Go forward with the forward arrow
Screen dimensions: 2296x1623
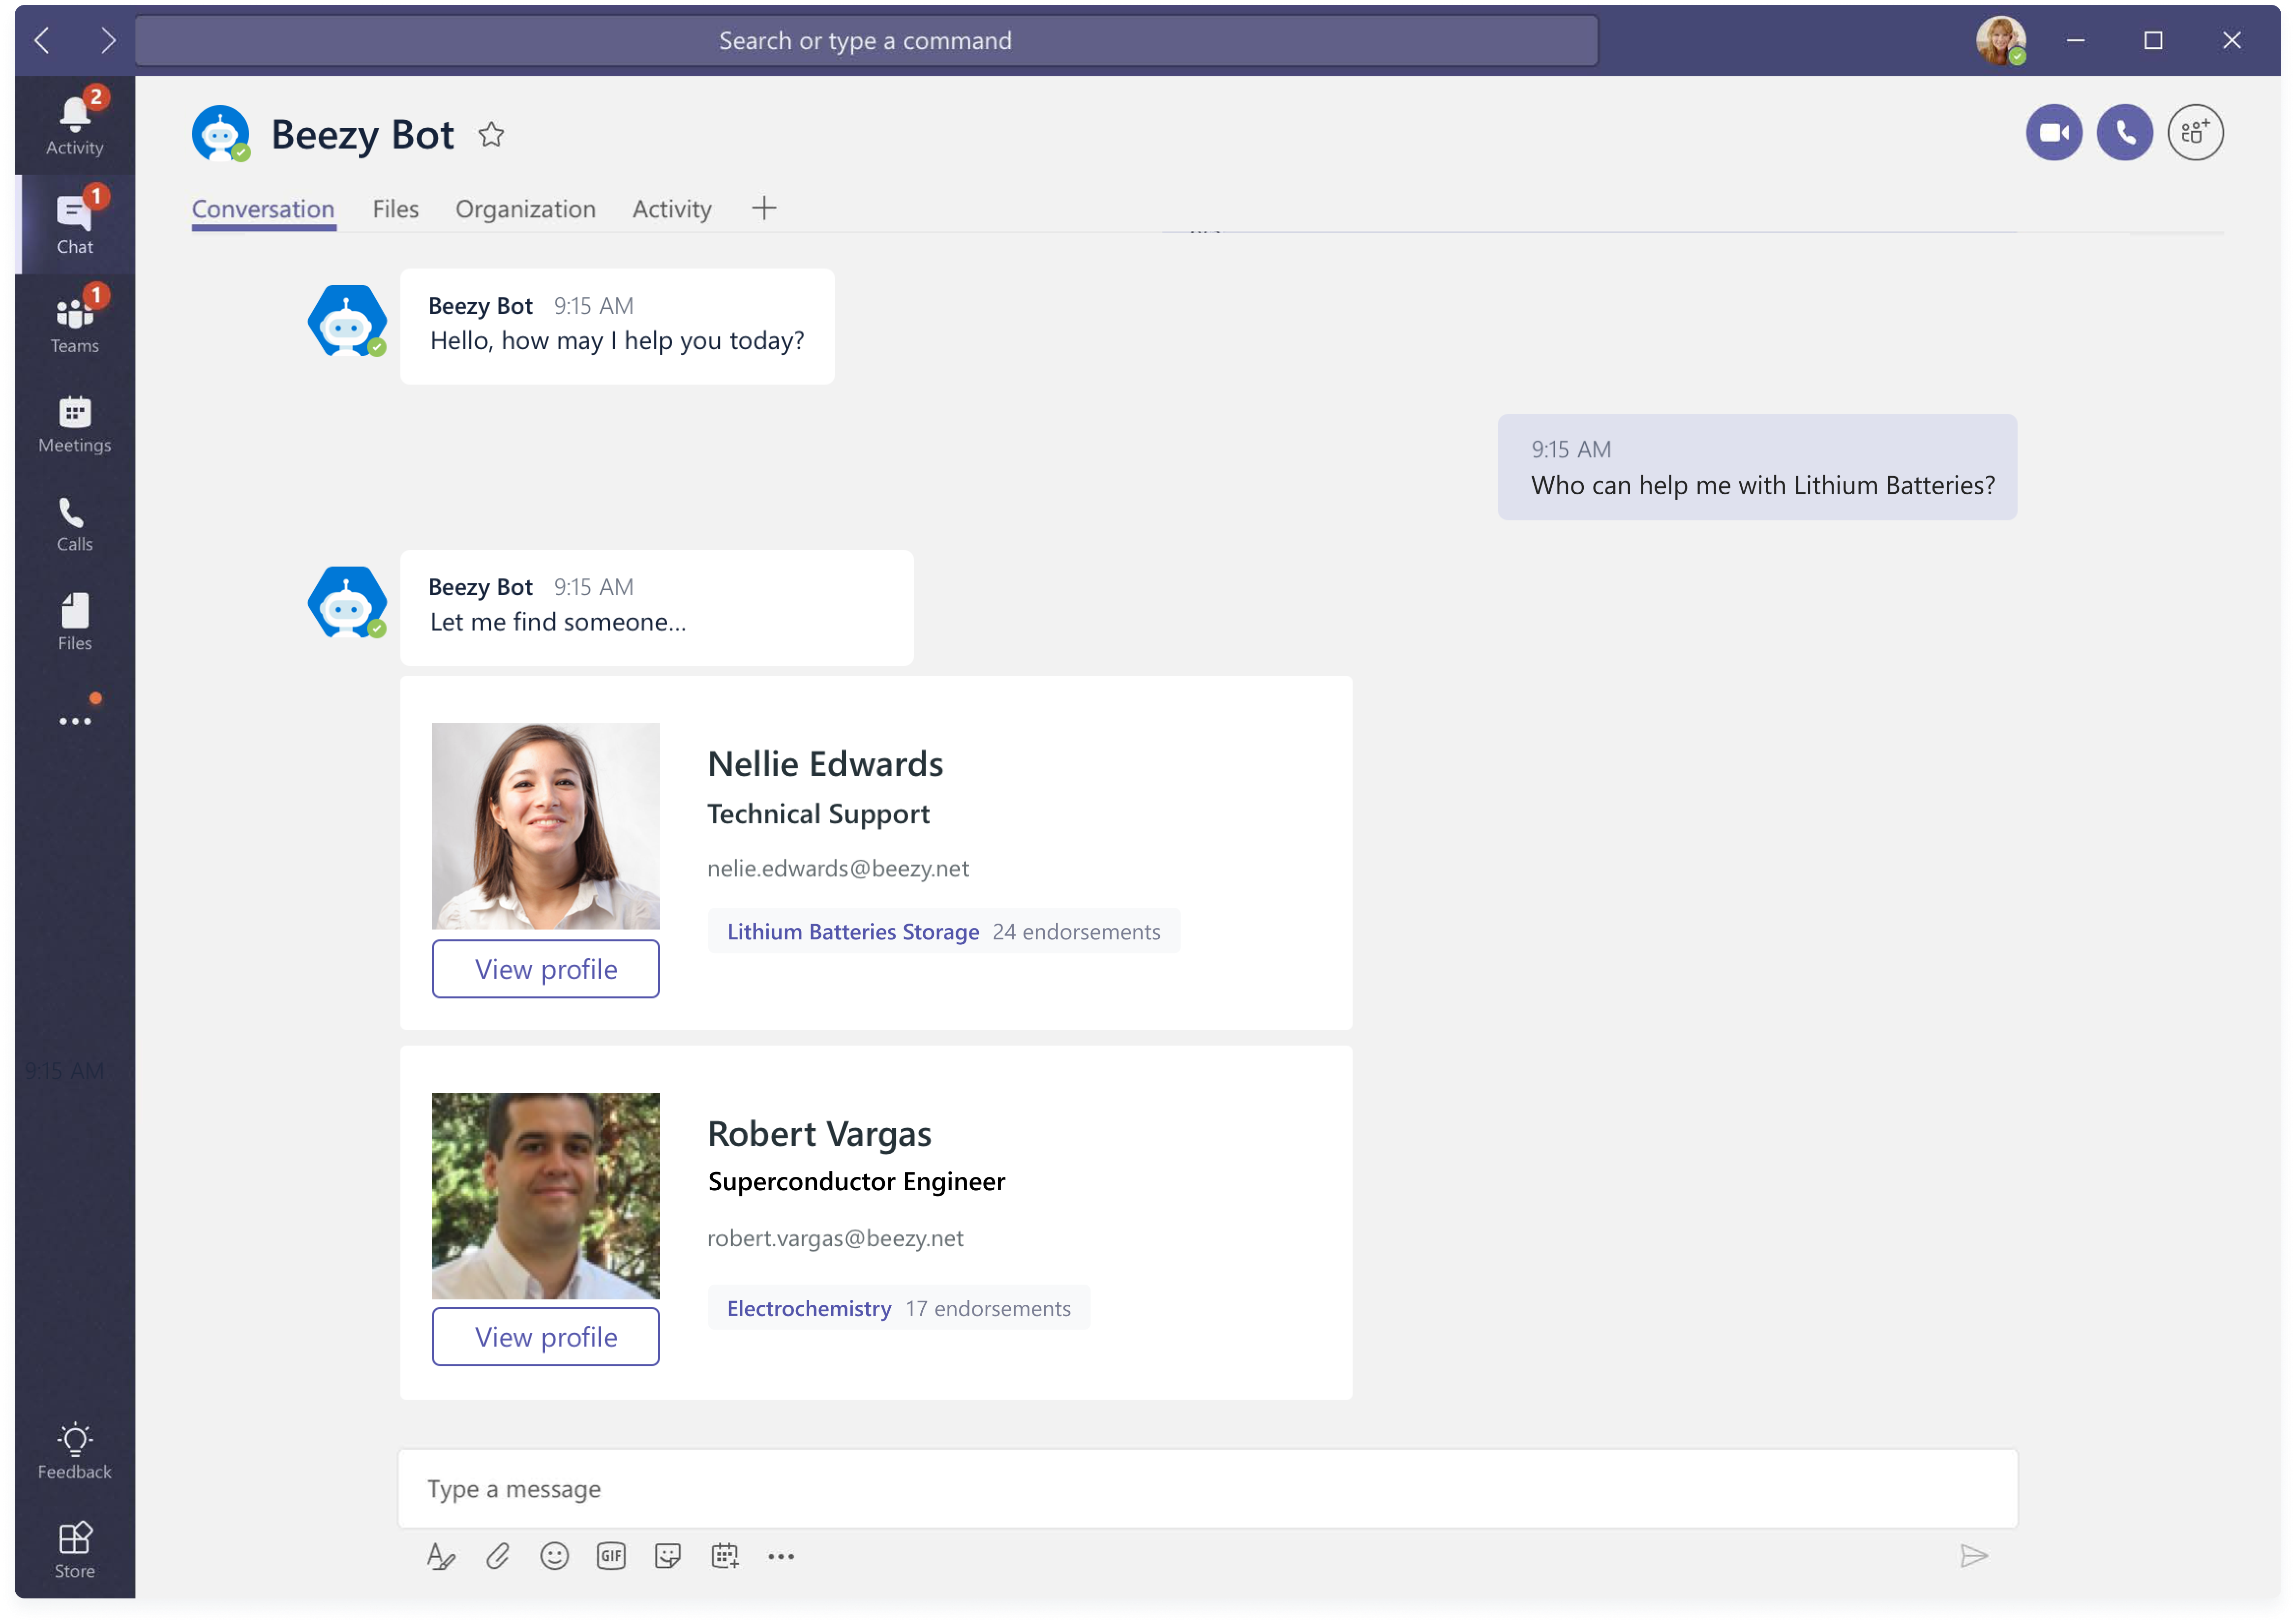coord(108,40)
